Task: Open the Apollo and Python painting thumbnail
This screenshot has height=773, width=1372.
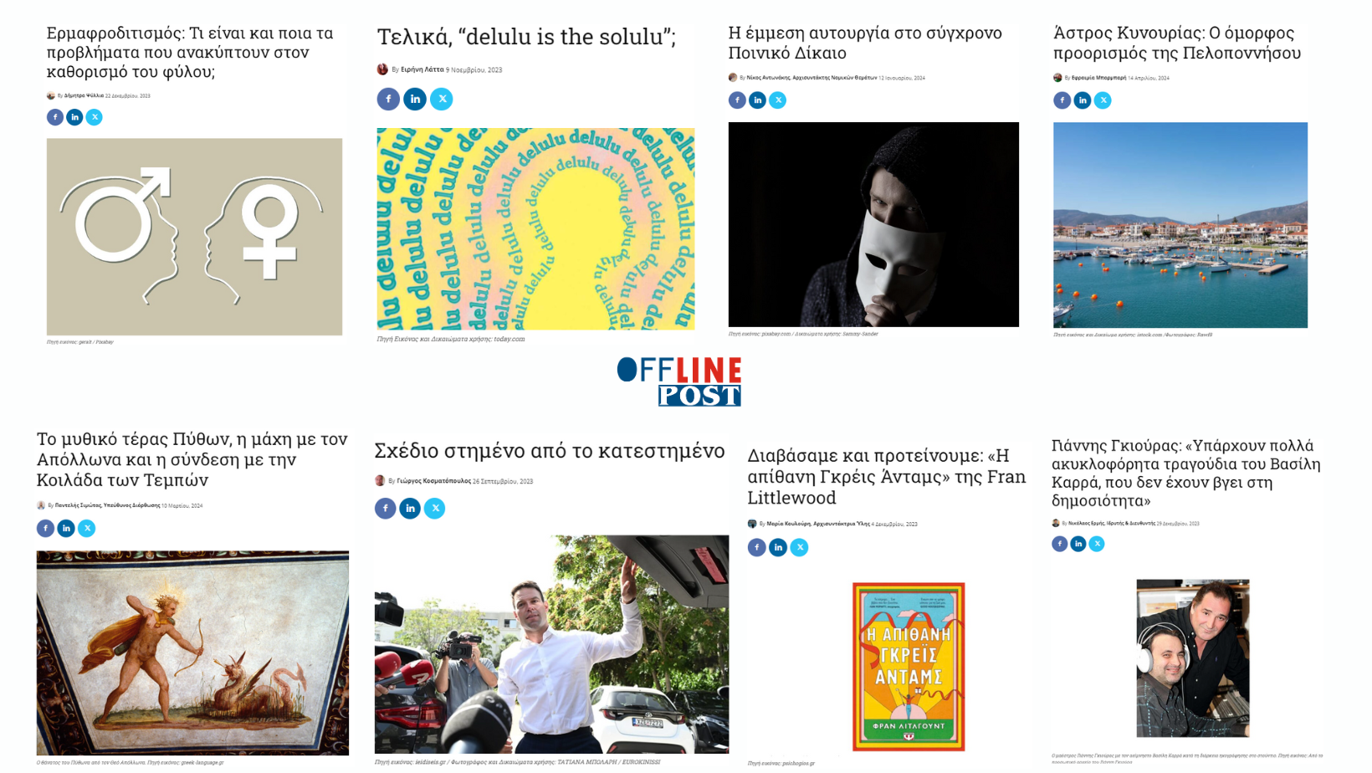Action: tap(192, 653)
